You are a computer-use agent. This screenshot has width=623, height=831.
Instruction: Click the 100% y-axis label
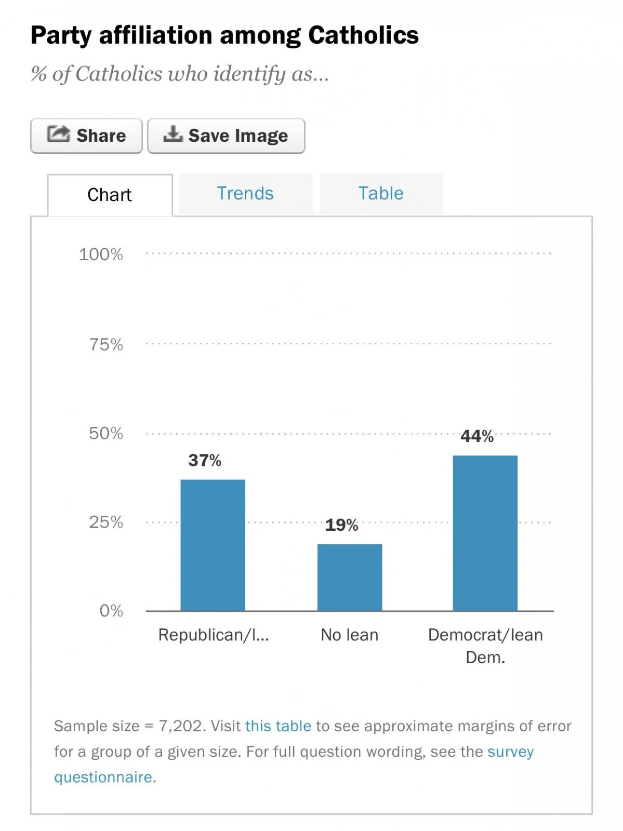(x=101, y=254)
